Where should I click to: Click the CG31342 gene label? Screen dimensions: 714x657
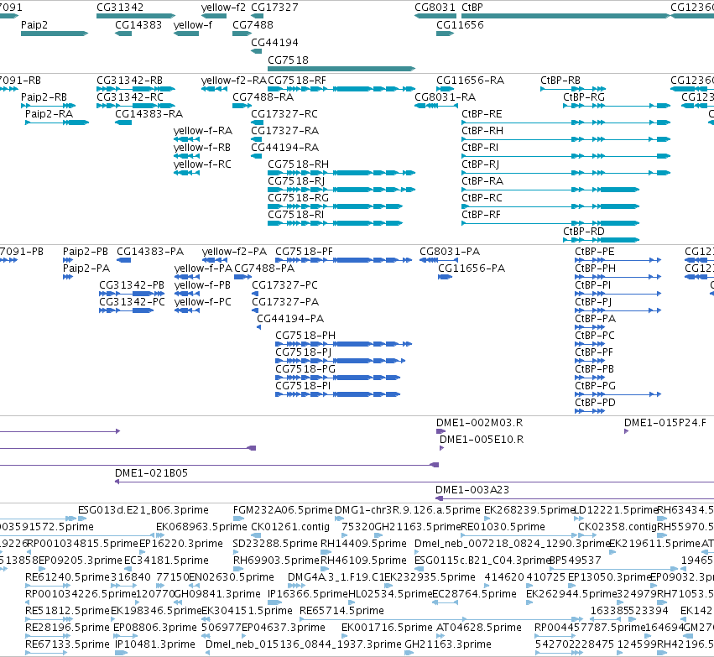pos(120,8)
